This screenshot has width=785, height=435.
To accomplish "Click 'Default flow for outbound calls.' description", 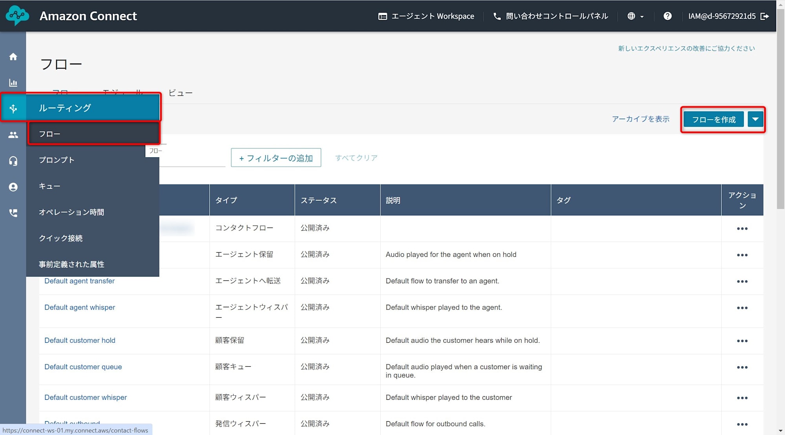I will [435, 424].
